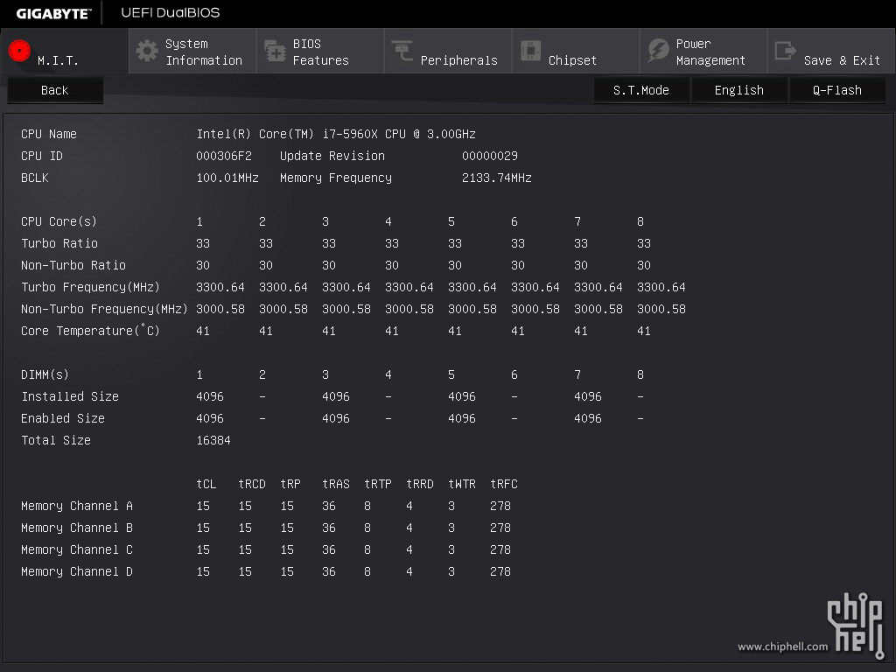
Task: Click the DIMM(s) label
Action: tap(45, 374)
